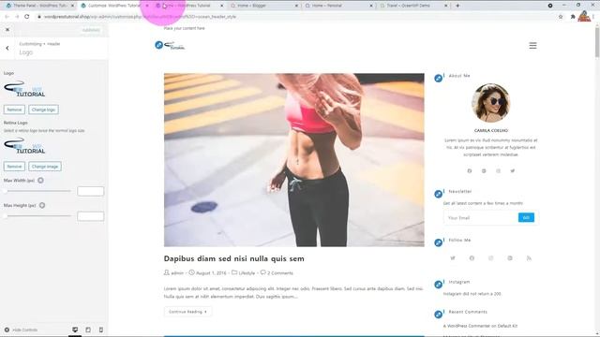
Task: Close the Customizer panel with the X
Action: click(x=7, y=30)
